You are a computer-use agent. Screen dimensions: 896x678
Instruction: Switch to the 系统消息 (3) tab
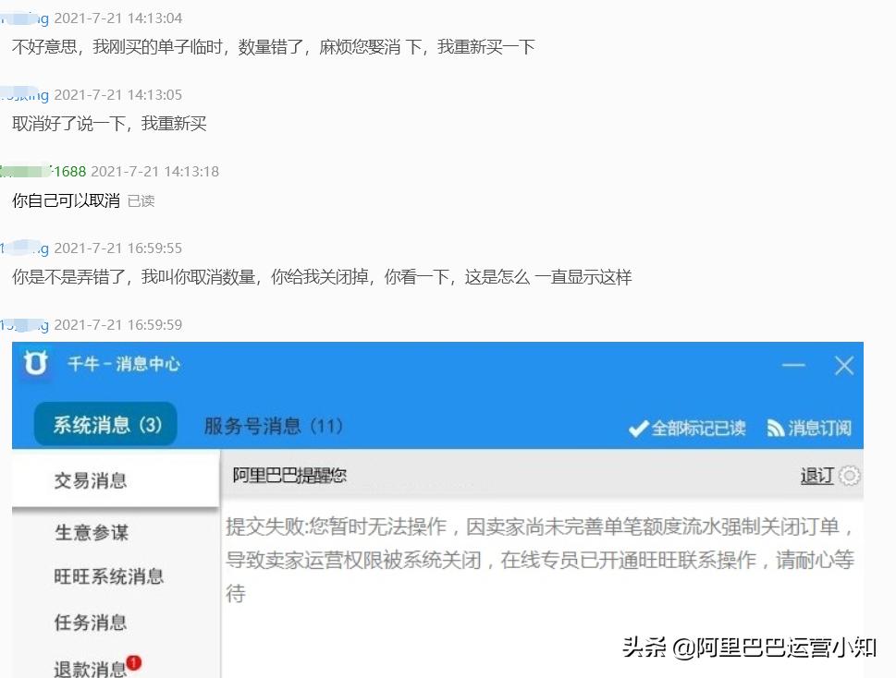[104, 424]
